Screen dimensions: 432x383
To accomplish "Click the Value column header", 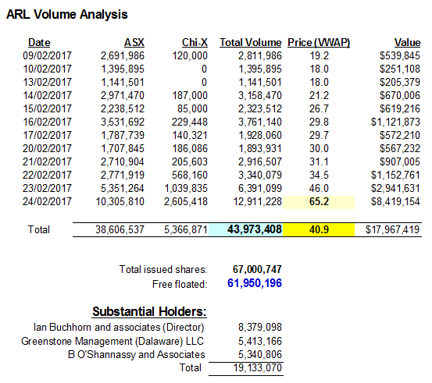I will tap(408, 43).
